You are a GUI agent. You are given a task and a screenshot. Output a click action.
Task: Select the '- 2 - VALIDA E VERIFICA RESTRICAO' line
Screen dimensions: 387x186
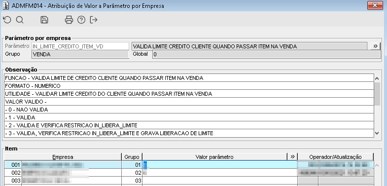coord(189,125)
